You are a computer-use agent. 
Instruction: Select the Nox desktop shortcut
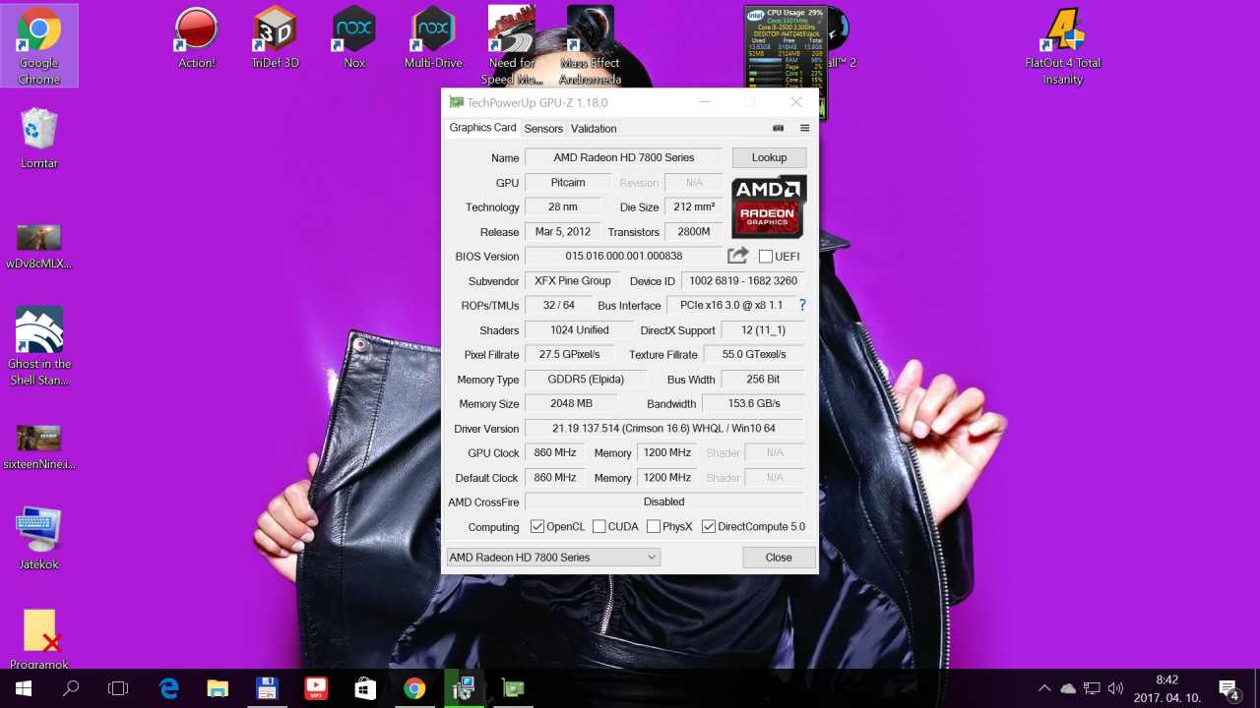(x=354, y=39)
